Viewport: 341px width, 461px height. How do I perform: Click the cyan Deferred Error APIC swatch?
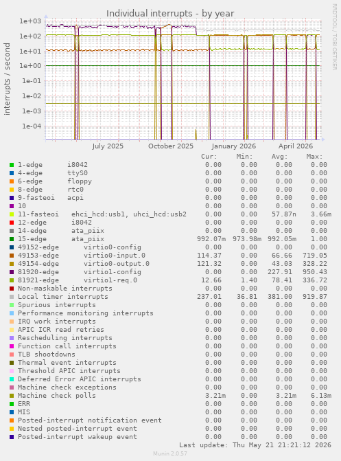[12, 379]
